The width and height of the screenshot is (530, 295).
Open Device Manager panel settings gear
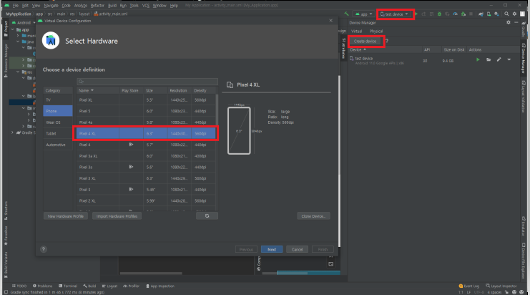[x=509, y=22]
